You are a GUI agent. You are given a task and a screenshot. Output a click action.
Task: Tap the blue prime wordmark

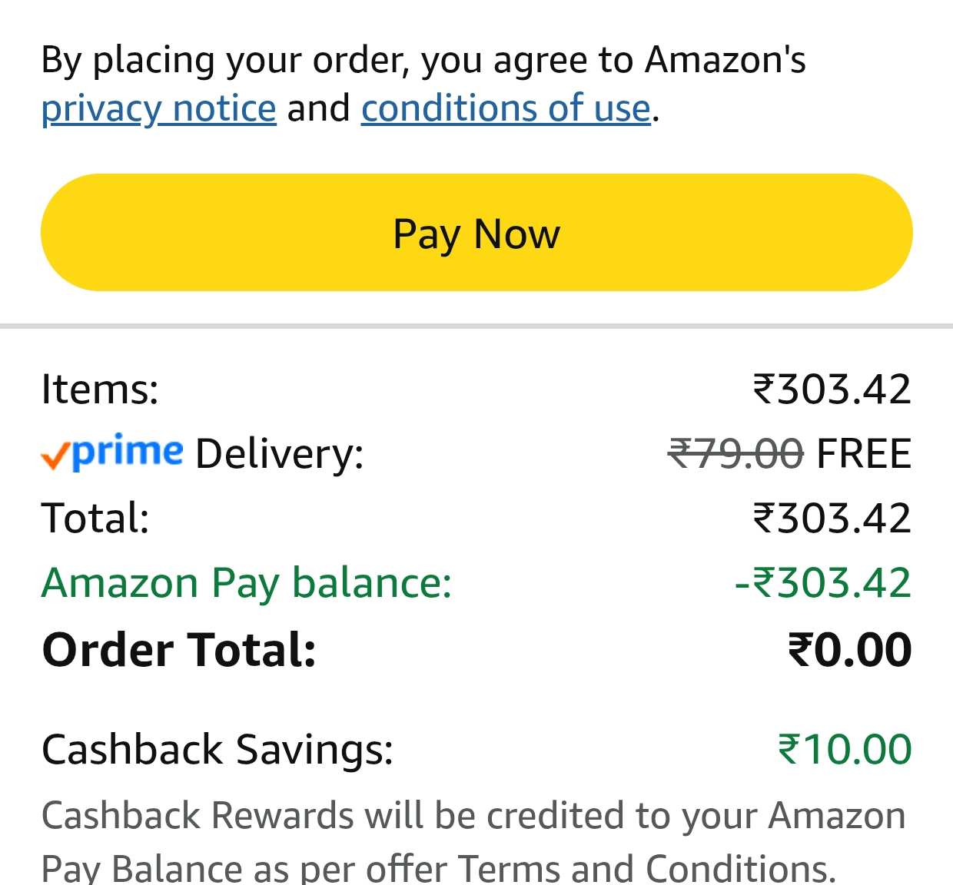point(128,452)
